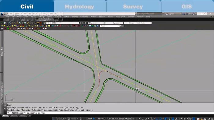Open the Surface menu
This screenshot has height=120, width=214.
[x=66, y=17]
